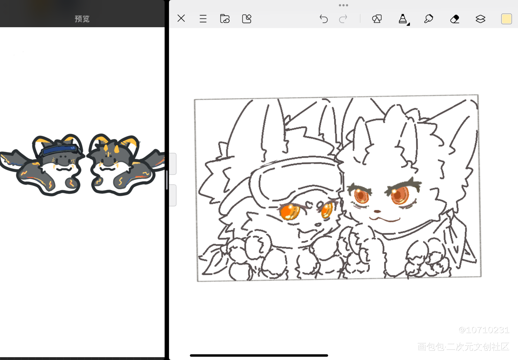The height and width of the screenshot is (360, 518).
Task: Open the hamburger menu in drawing toolbar
Action: coord(203,19)
